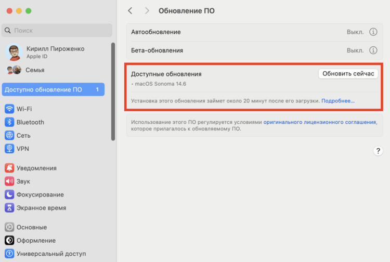Select Доступно обновление ПО sidebar item
390x262 pixels.
(x=53, y=89)
